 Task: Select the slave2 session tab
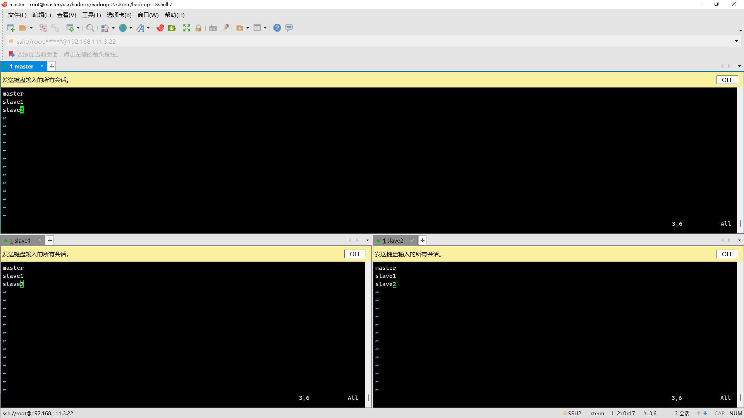point(394,240)
